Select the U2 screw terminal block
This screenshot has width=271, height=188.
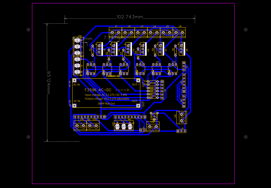tap(128, 33)
